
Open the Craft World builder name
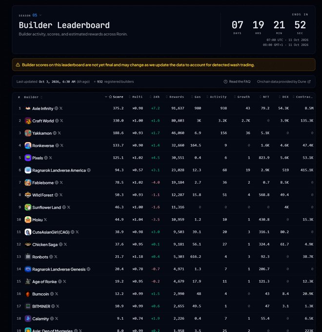pyautogui.click(x=43, y=121)
